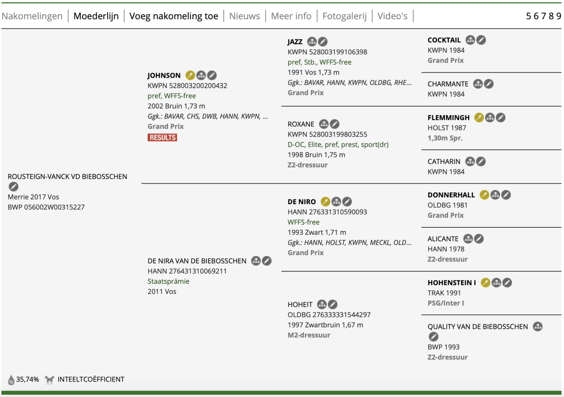Open the pedigree tree icon for CATHARIN
This screenshot has width=564, height=397.
pos(470,161)
